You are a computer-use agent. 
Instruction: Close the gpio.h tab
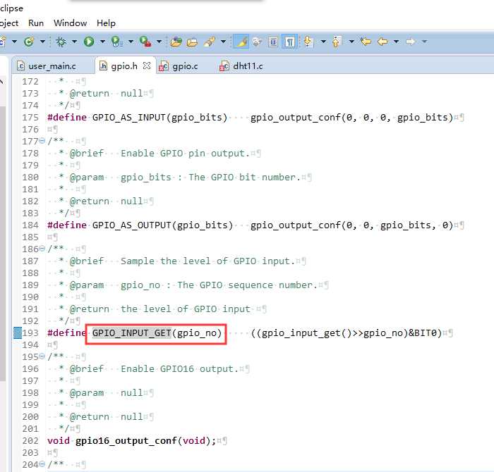147,66
